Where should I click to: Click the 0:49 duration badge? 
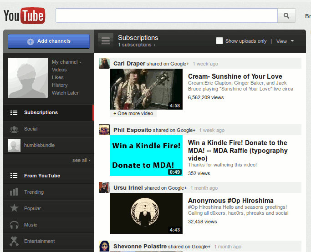point(175,172)
